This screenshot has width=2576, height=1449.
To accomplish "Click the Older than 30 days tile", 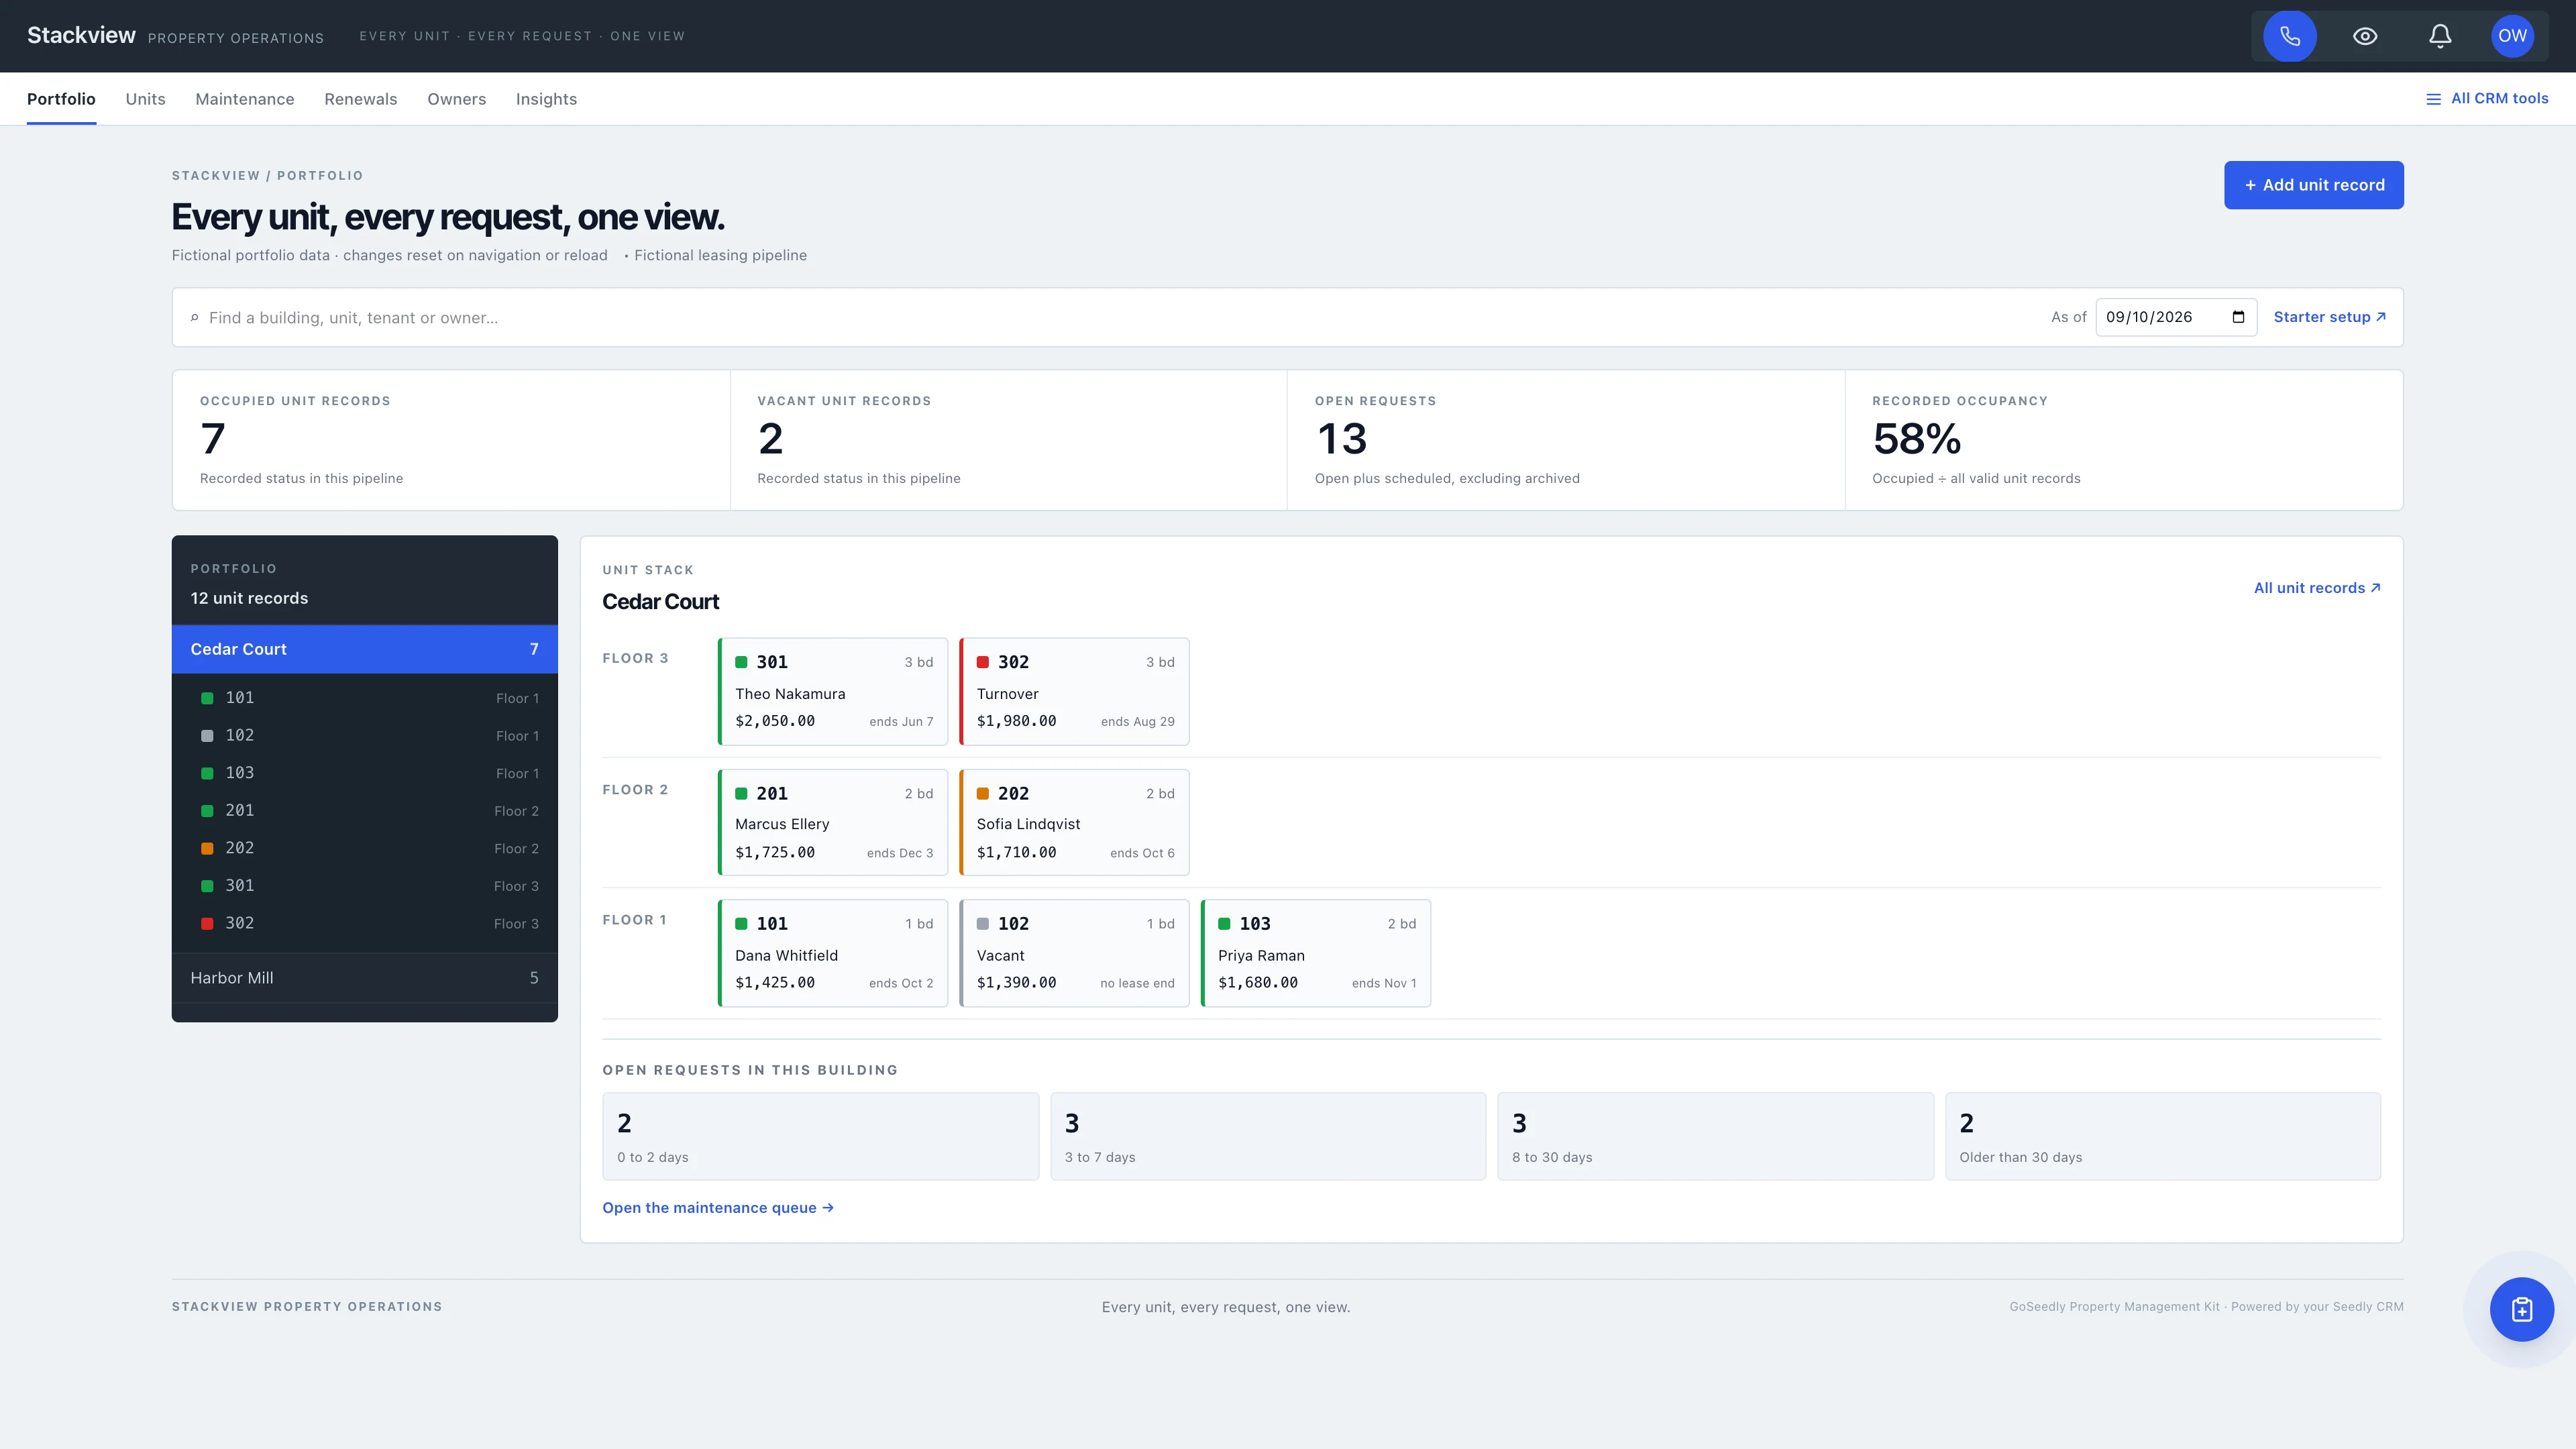I will coord(2163,1136).
